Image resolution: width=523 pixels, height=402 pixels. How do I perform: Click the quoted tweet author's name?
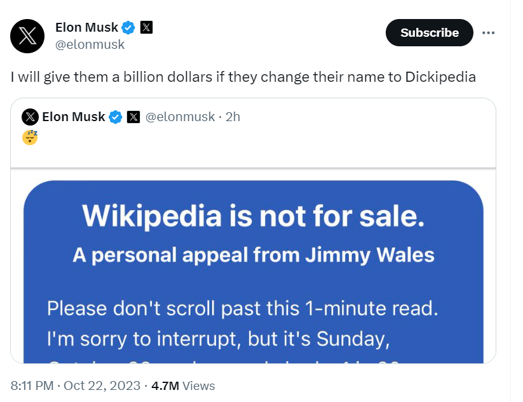[74, 117]
